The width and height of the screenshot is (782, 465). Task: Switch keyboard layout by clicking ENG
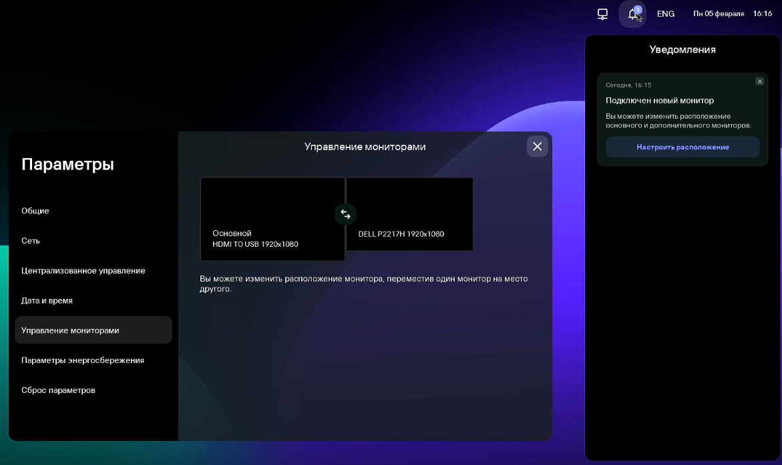pos(665,13)
